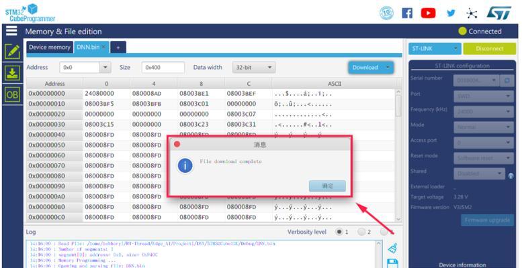Click the Disconnect button
The height and width of the screenshot is (268, 522).
489,48
